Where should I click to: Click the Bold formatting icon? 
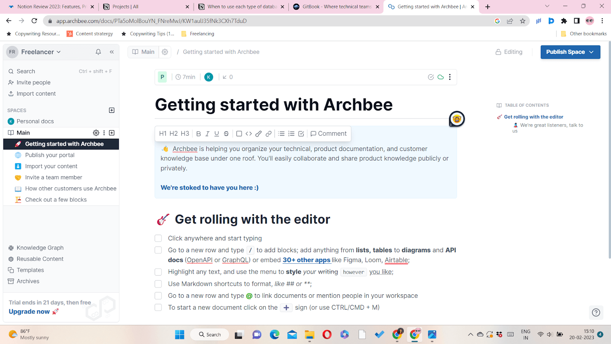click(x=198, y=134)
